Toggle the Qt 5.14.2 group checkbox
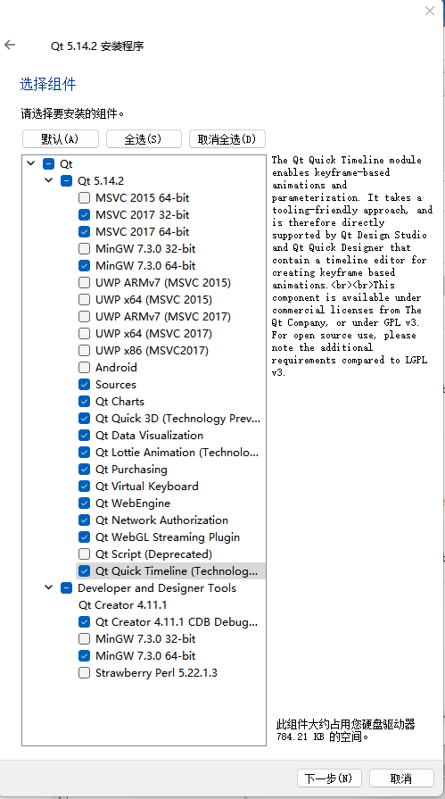The width and height of the screenshot is (445, 799). coord(66,180)
